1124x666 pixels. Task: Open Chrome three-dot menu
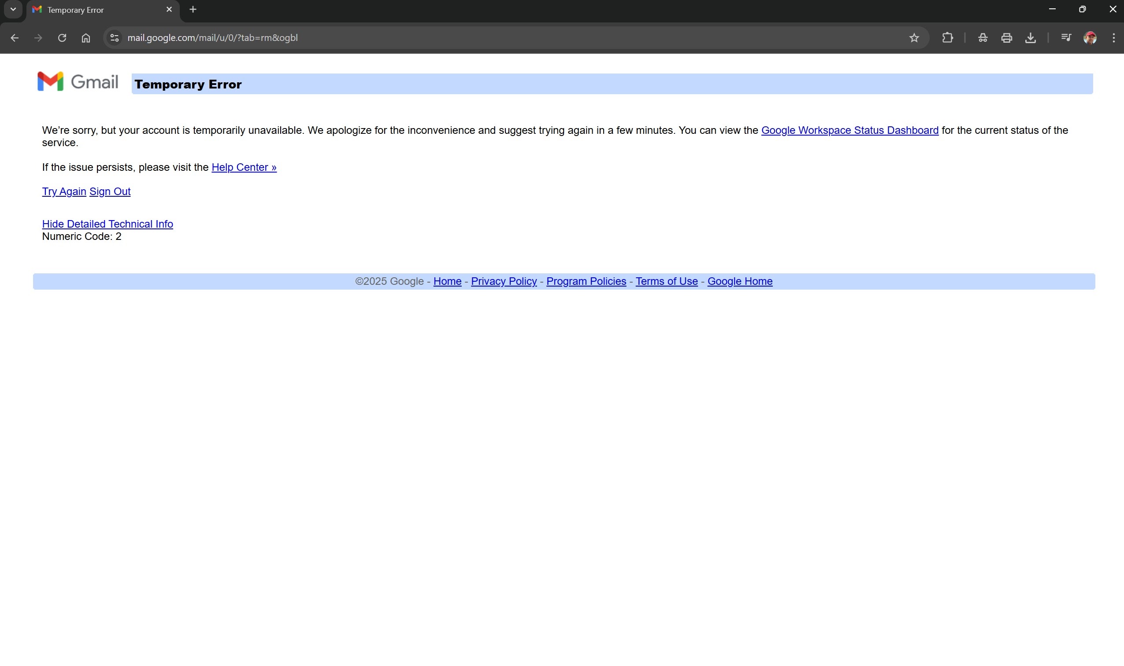(1113, 38)
